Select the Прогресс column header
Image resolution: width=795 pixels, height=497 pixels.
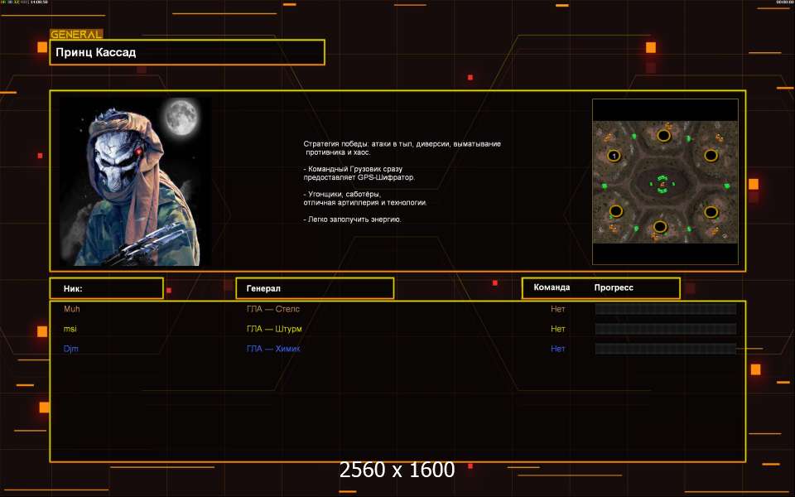[x=614, y=287]
